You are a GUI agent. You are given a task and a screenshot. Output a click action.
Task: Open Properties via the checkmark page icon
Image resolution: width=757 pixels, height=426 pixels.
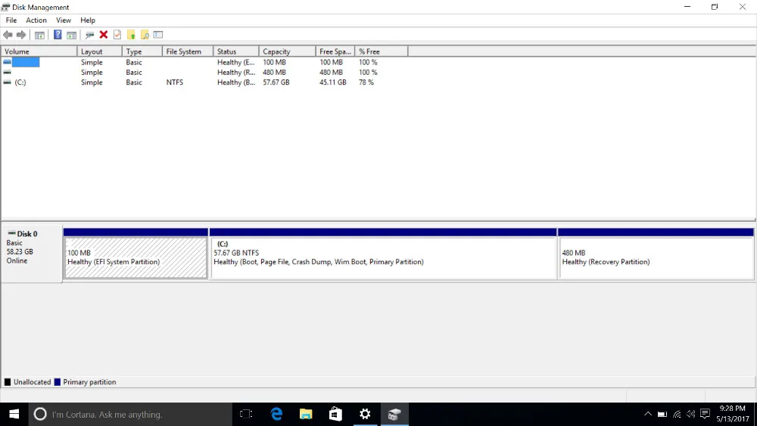[117, 35]
